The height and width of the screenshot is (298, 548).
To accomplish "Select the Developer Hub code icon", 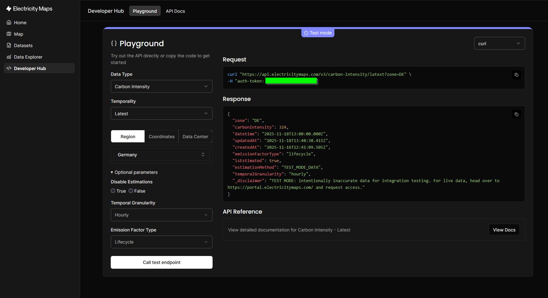I will (x=9, y=68).
